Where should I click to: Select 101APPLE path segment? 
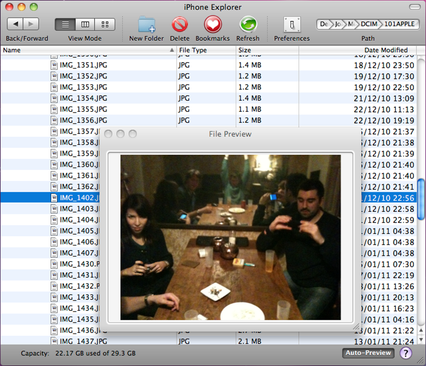(x=399, y=24)
